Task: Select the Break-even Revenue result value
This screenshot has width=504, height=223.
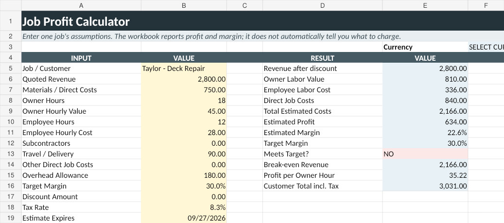Action: [425, 165]
